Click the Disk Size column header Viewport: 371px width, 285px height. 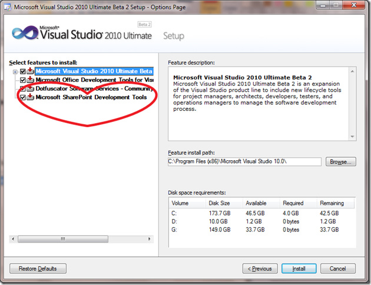224,203
